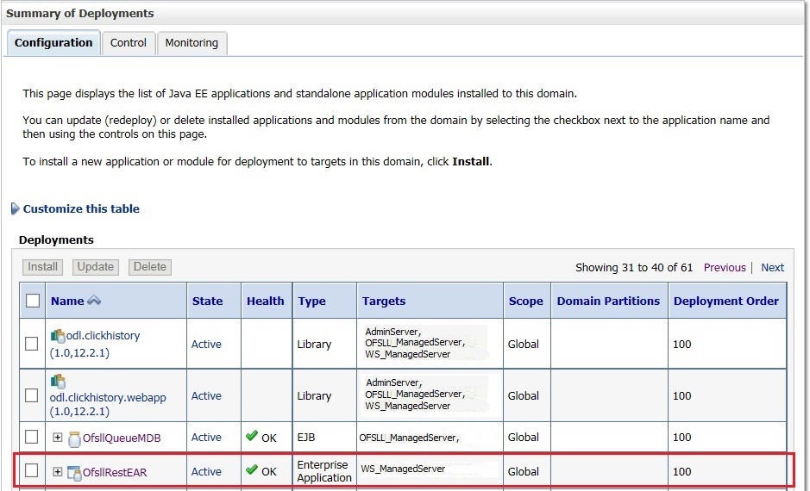Click the green health checkmark for OfsllQueueMDB
810x491 pixels.
252,436
